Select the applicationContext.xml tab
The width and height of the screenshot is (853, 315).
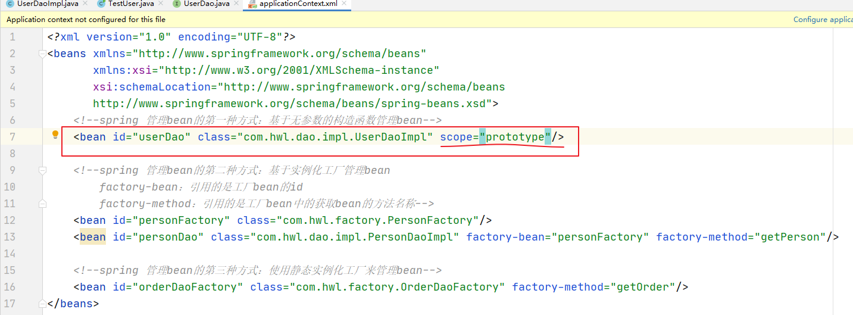click(x=297, y=4)
